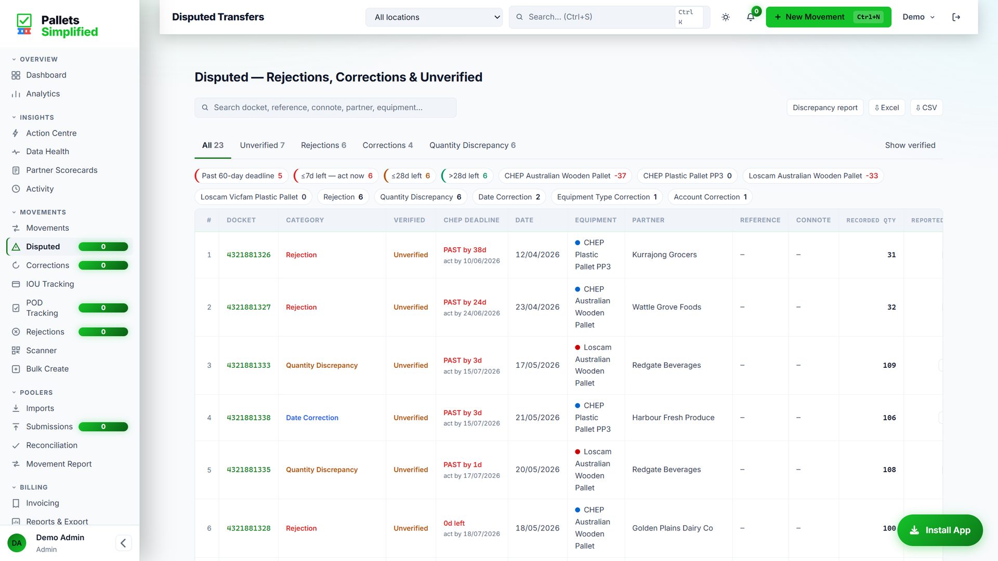Viewport: 998px width, 561px height.
Task: Toggle CHEP Plastic Pallet PP3 filter chip
Action: coord(687,176)
